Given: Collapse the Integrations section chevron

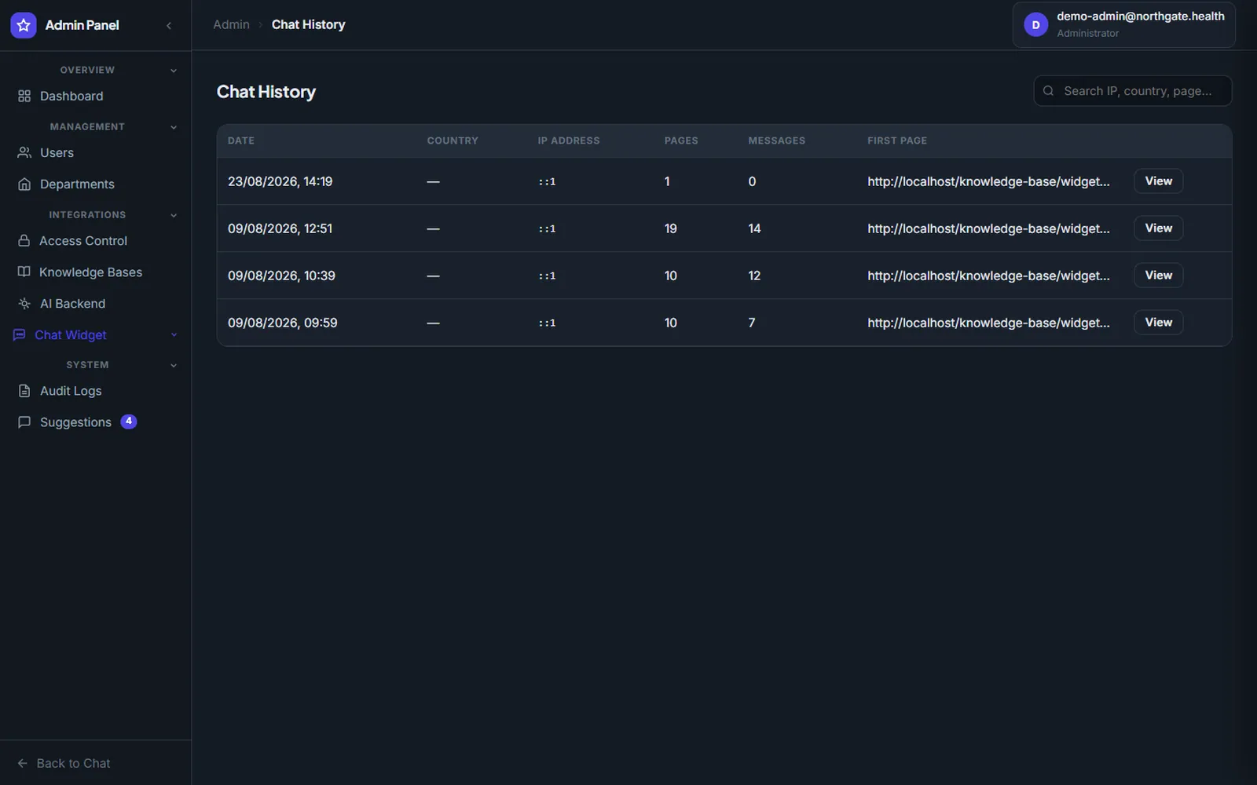Looking at the screenshot, I should click(174, 215).
